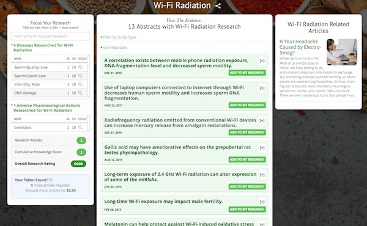
Task: Click the Find Terms for Focused Research field
Action: (x=50, y=36)
